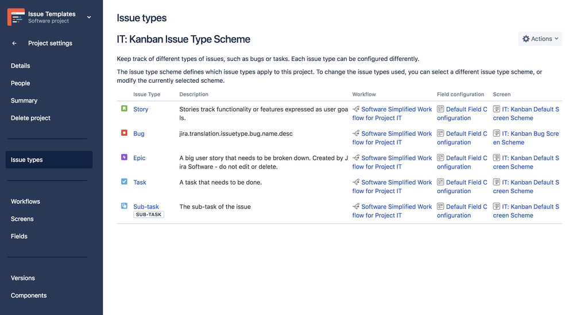The height and width of the screenshot is (315, 573).
Task: Click field configuration icon in Sub-task row
Action: pos(441,206)
